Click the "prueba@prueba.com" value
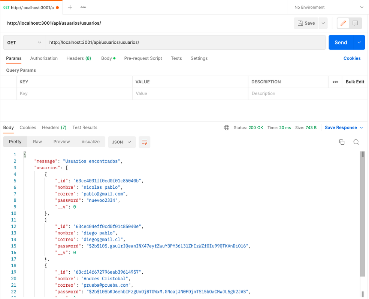The height and width of the screenshot is (299, 369). pos(106,285)
